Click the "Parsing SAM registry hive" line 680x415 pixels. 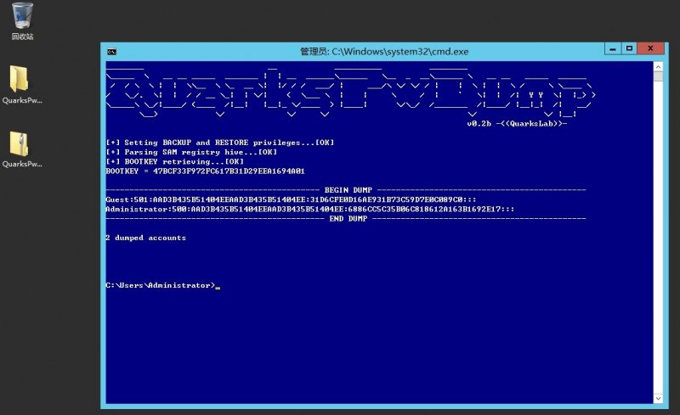[x=191, y=152]
